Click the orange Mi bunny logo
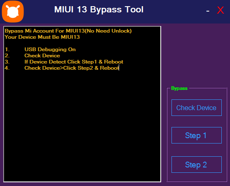The height and width of the screenshot is (186, 230). click(13, 12)
